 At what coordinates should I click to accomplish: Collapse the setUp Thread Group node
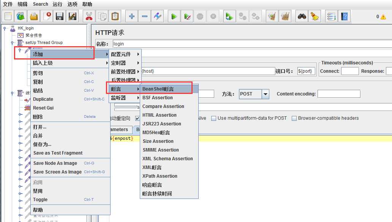click(x=12, y=43)
